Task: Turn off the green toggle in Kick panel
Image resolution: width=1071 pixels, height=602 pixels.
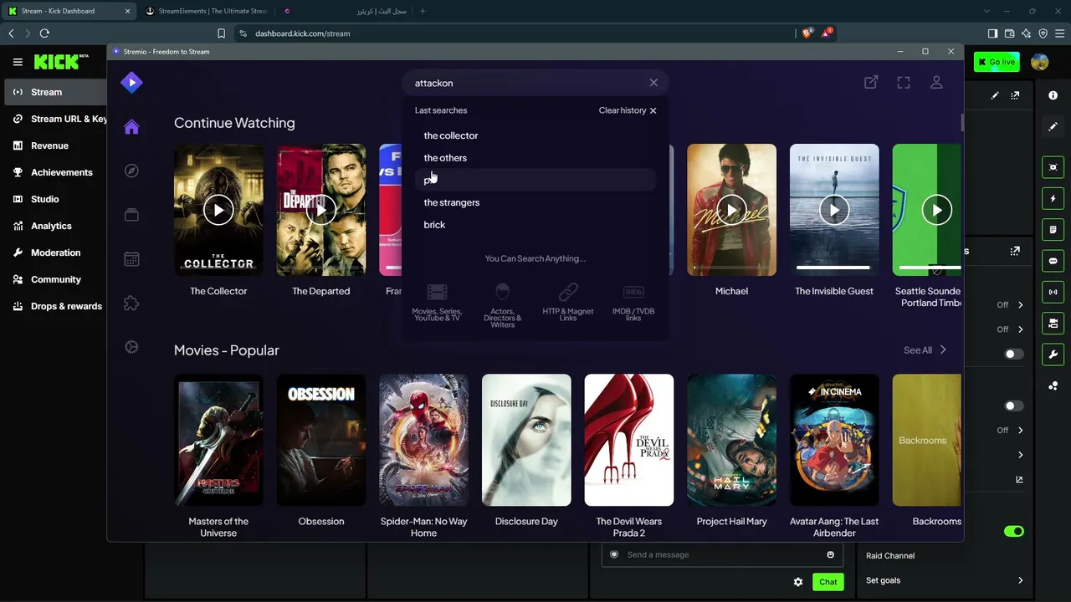Action: (x=1014, y=531)
